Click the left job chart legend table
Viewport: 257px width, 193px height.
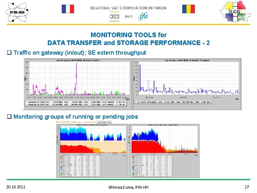tap(80, 166)
